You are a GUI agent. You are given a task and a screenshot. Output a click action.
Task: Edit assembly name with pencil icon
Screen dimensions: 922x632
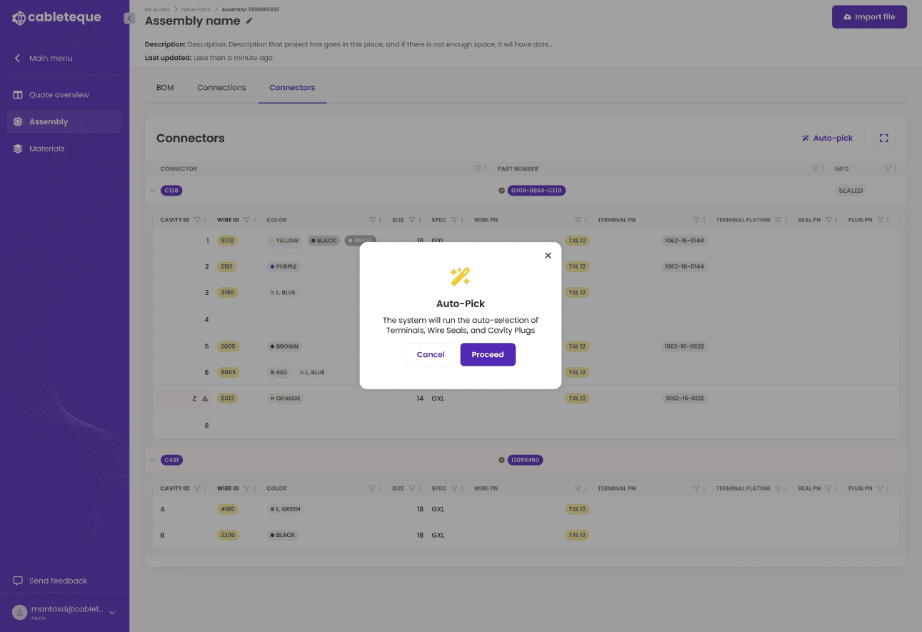click(x=249, y=21)
